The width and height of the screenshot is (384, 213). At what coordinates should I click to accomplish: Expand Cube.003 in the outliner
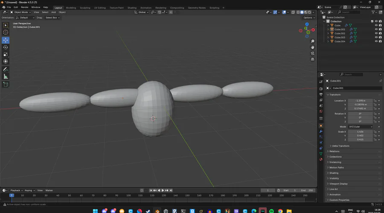328,38
